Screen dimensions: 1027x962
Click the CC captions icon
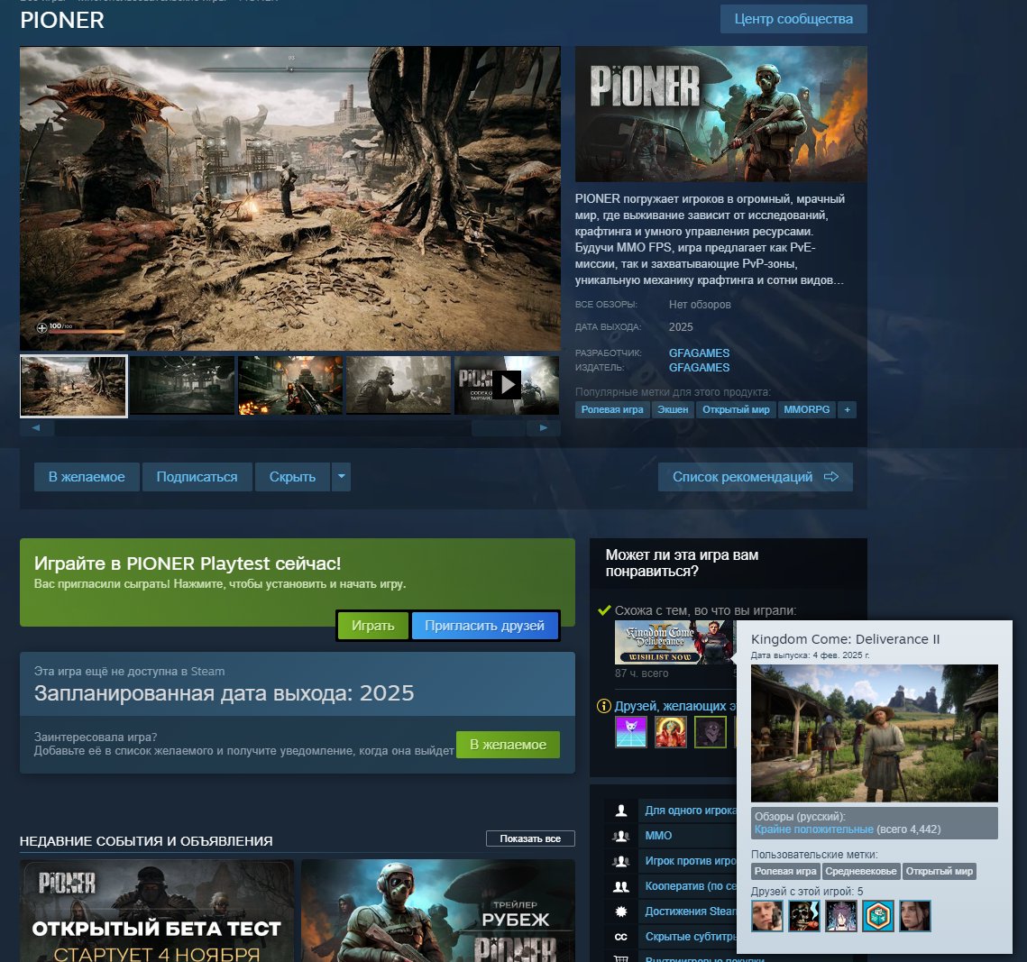tap(621, 937)
